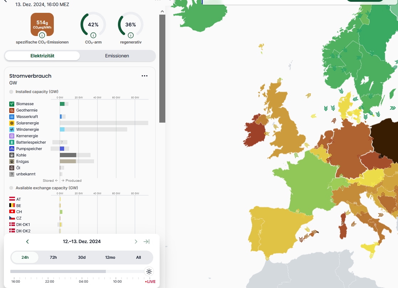Click the 36% regenerativ gauge
398x288 pixels.
[130, 25]
